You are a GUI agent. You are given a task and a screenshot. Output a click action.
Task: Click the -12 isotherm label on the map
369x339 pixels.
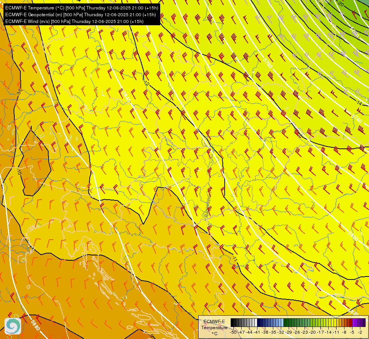(x=146, y=83)
